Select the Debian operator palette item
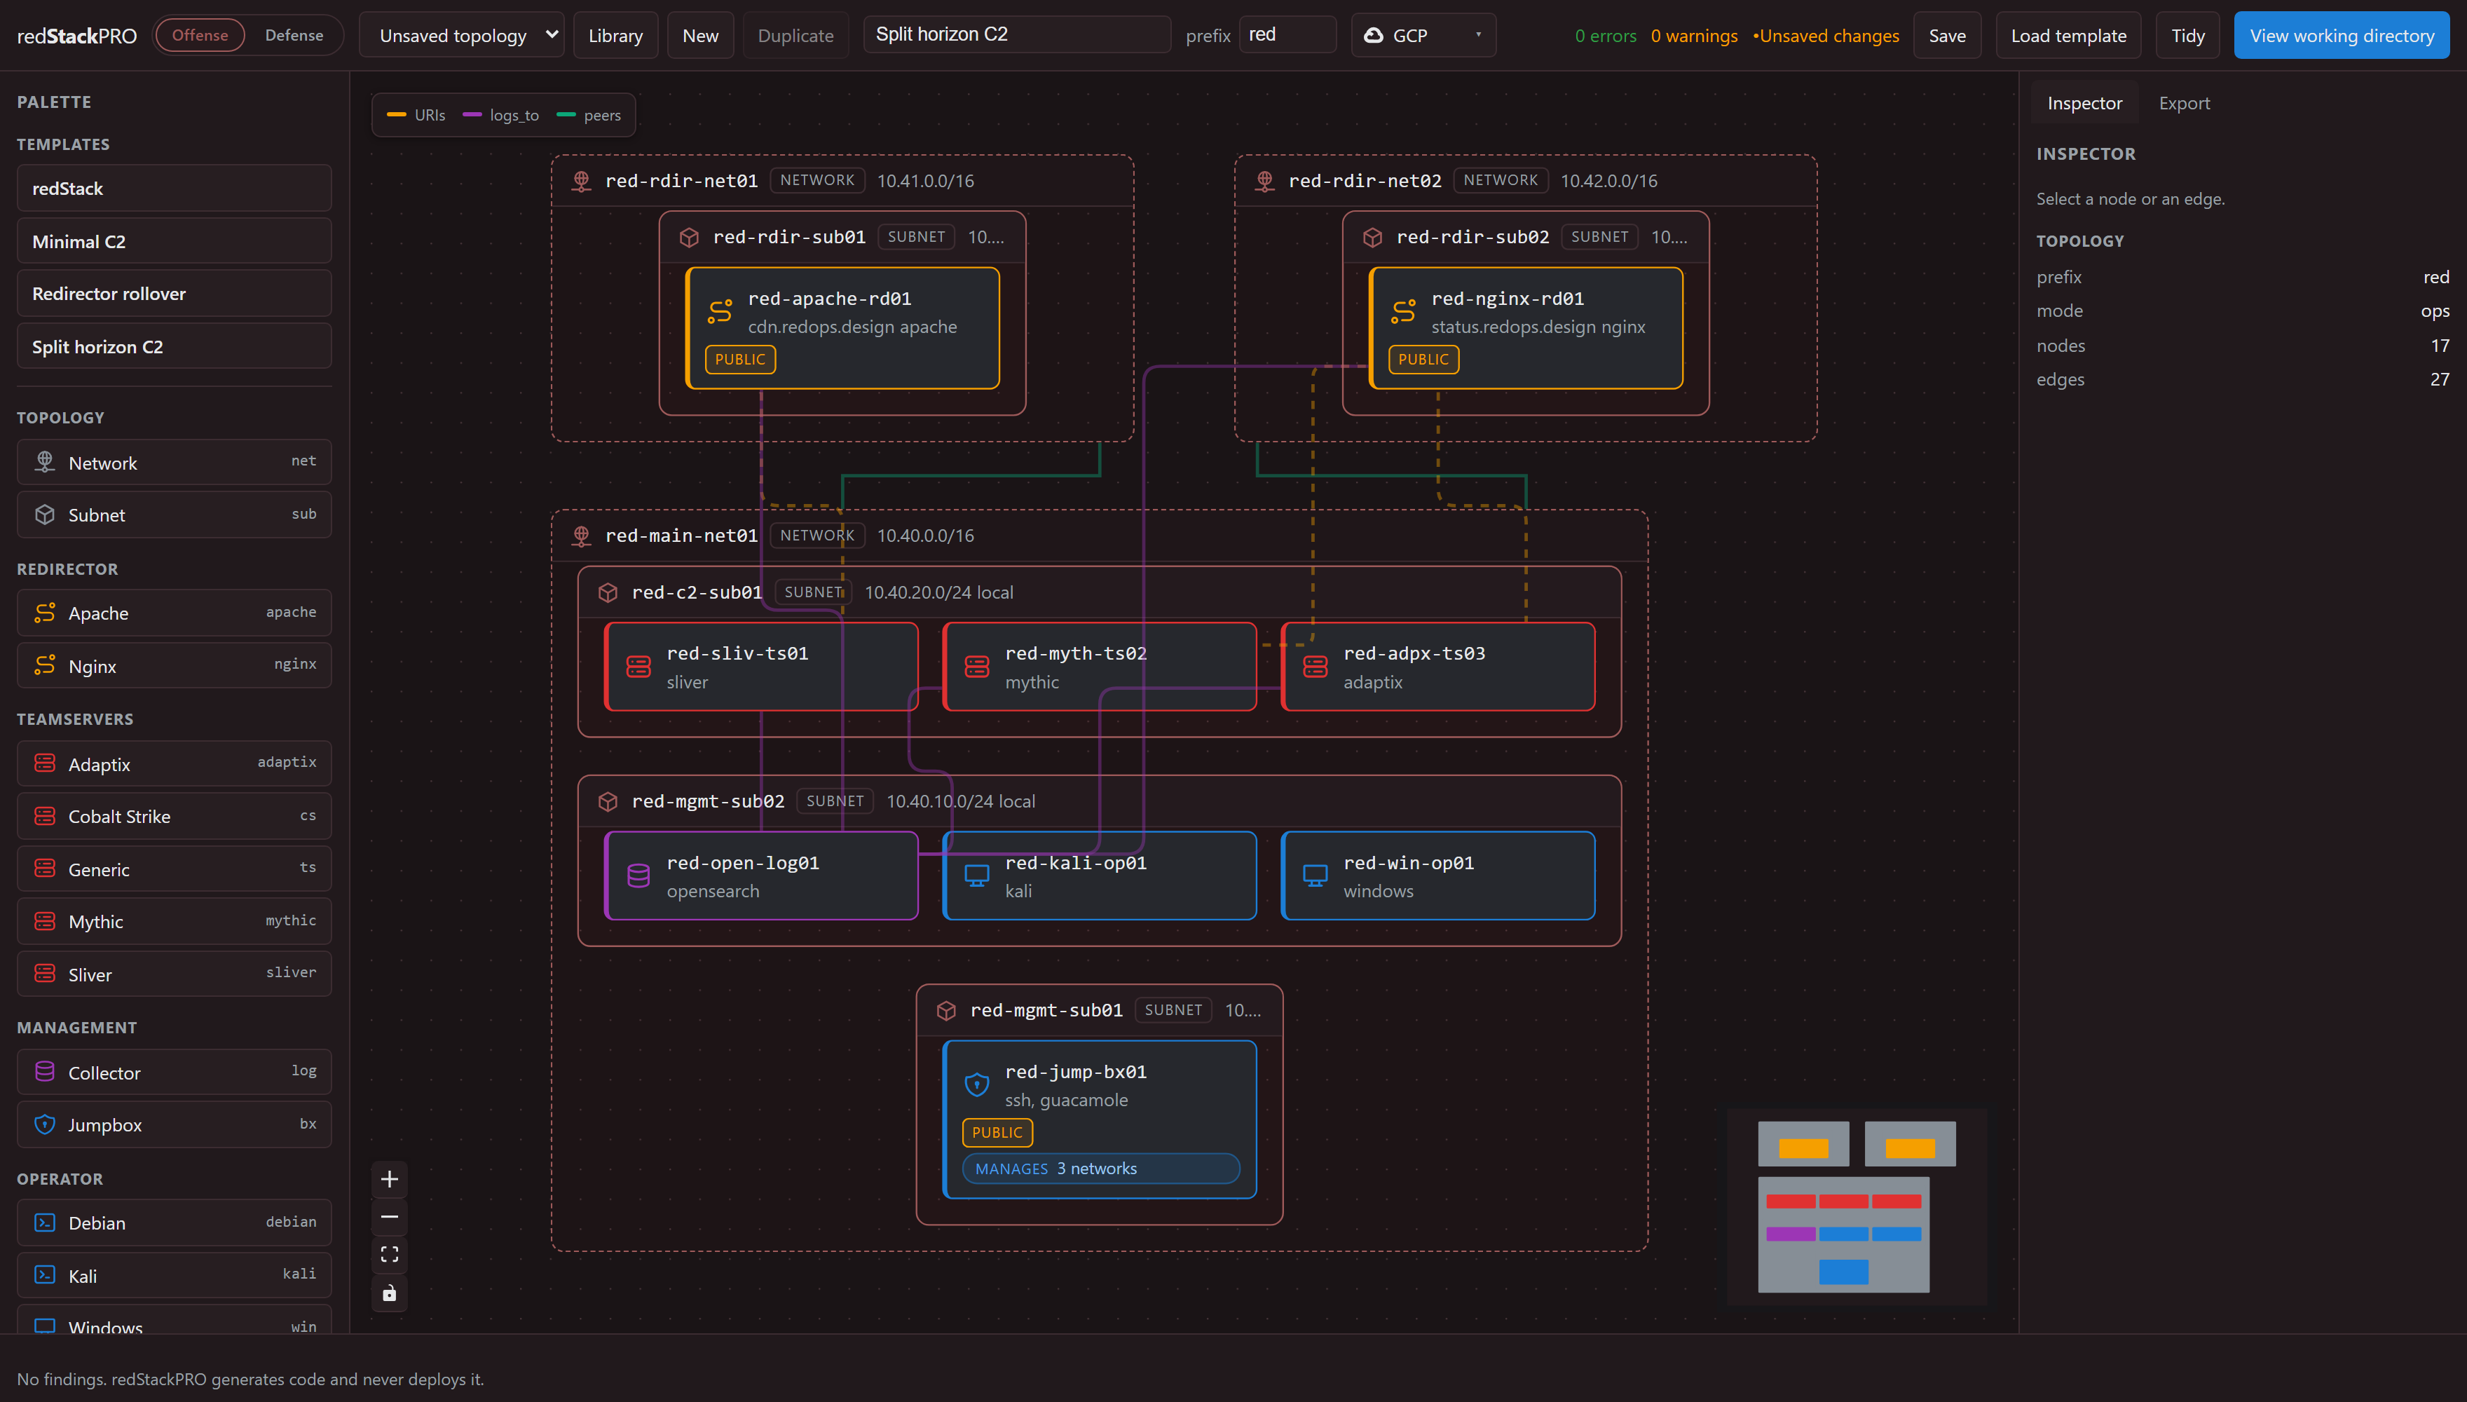This screenshot has width=2467, height=1402. click(175, 1222)
